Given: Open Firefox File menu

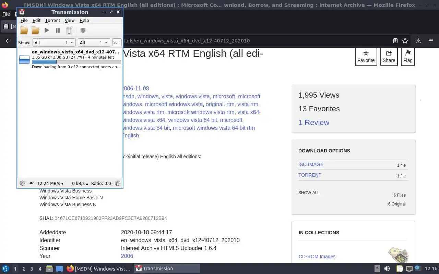Looking at the screenshot, I should [6, 14].
